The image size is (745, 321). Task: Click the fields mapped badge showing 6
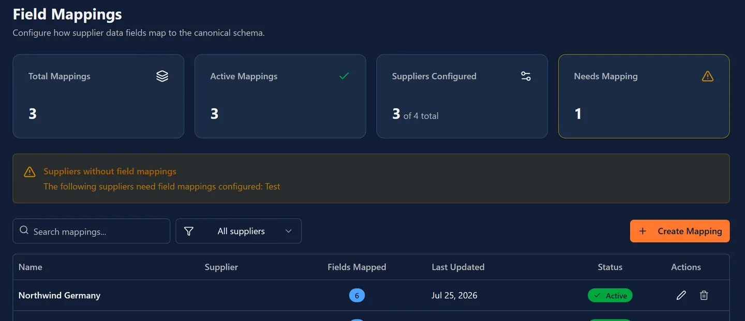[x=357, y=296]
